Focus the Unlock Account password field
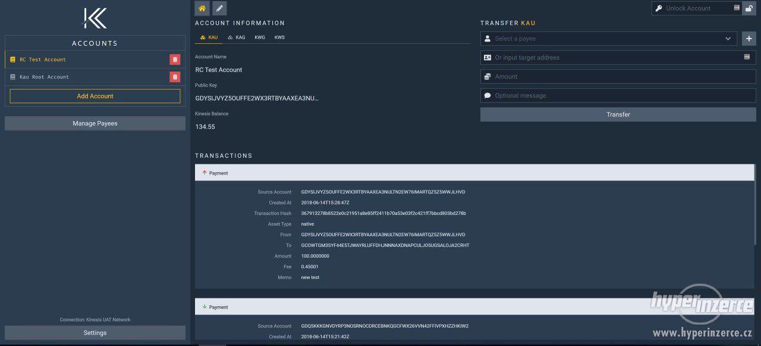The image size is (761, 346). pos(697,8)
